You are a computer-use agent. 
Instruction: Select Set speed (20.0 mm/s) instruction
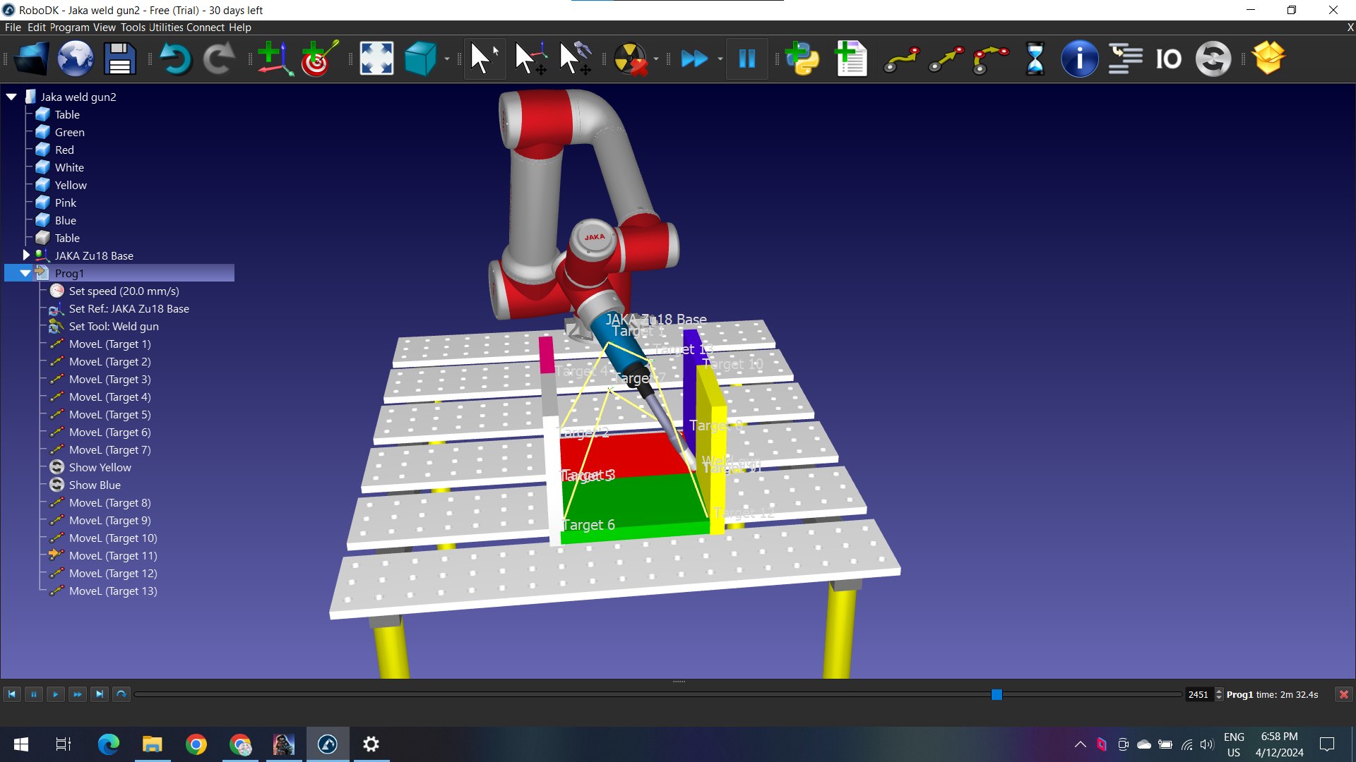tap(124, 291)
